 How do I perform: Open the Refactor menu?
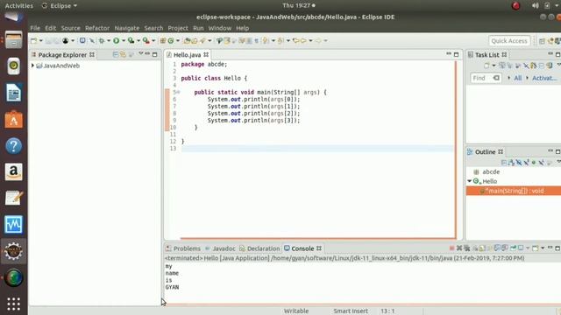(x=97, y=28)
